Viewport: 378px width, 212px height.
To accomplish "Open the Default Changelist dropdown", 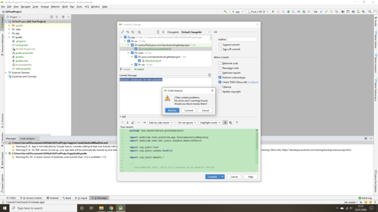I will pos(196,32).
